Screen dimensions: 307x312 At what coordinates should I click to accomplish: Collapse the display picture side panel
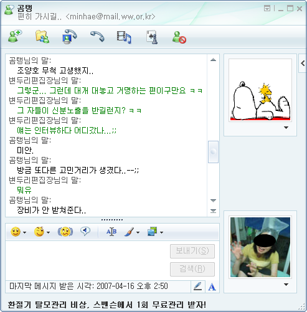[x=303, y=64]
